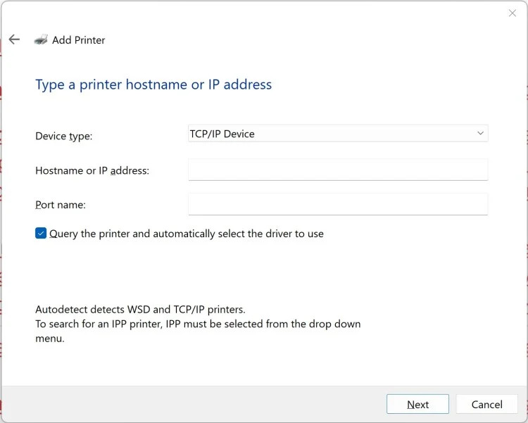Focus the Port name text field
528x423 pixels.
[338, 204]
